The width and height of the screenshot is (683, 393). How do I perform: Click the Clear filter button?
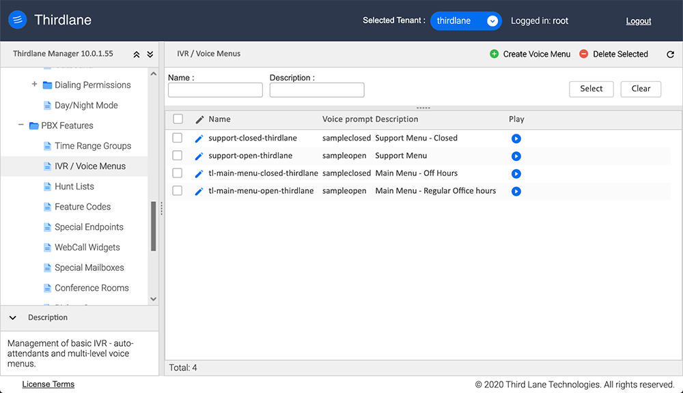pyautogui.click(x=641, y=89)
